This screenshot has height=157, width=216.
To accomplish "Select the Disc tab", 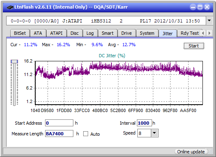I will coord(75,33).
